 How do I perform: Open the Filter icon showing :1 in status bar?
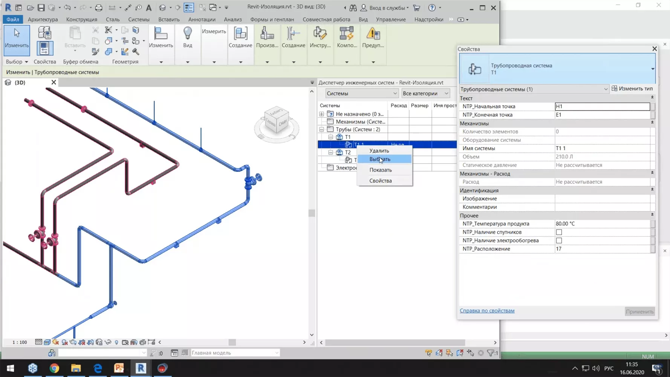pos(490,353)
